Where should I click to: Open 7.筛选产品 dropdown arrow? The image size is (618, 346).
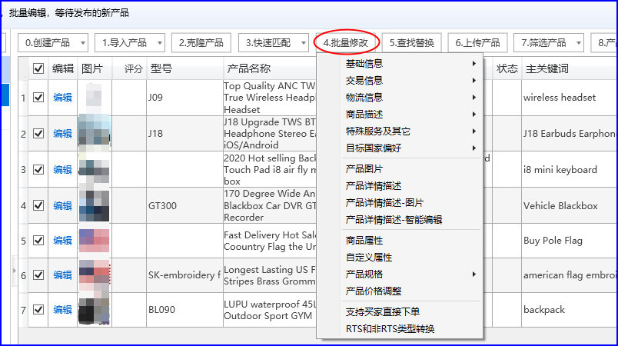[579, 43]
